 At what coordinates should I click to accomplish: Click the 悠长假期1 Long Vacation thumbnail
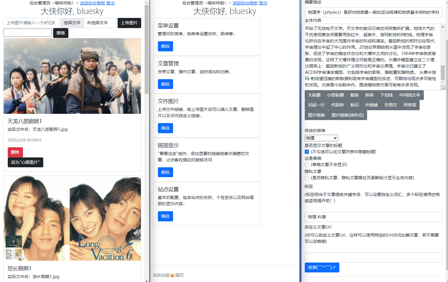(x=72, y=218)
